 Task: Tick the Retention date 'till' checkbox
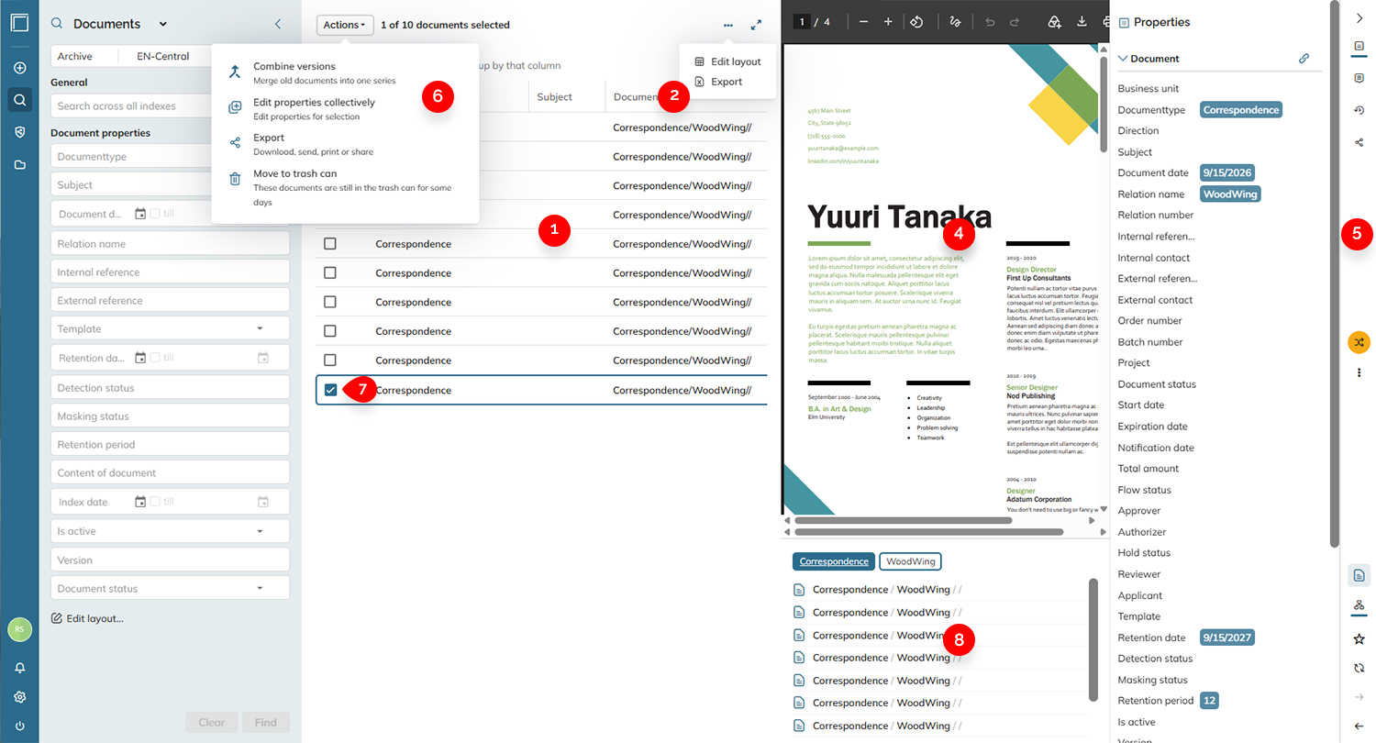coord(155,358)
